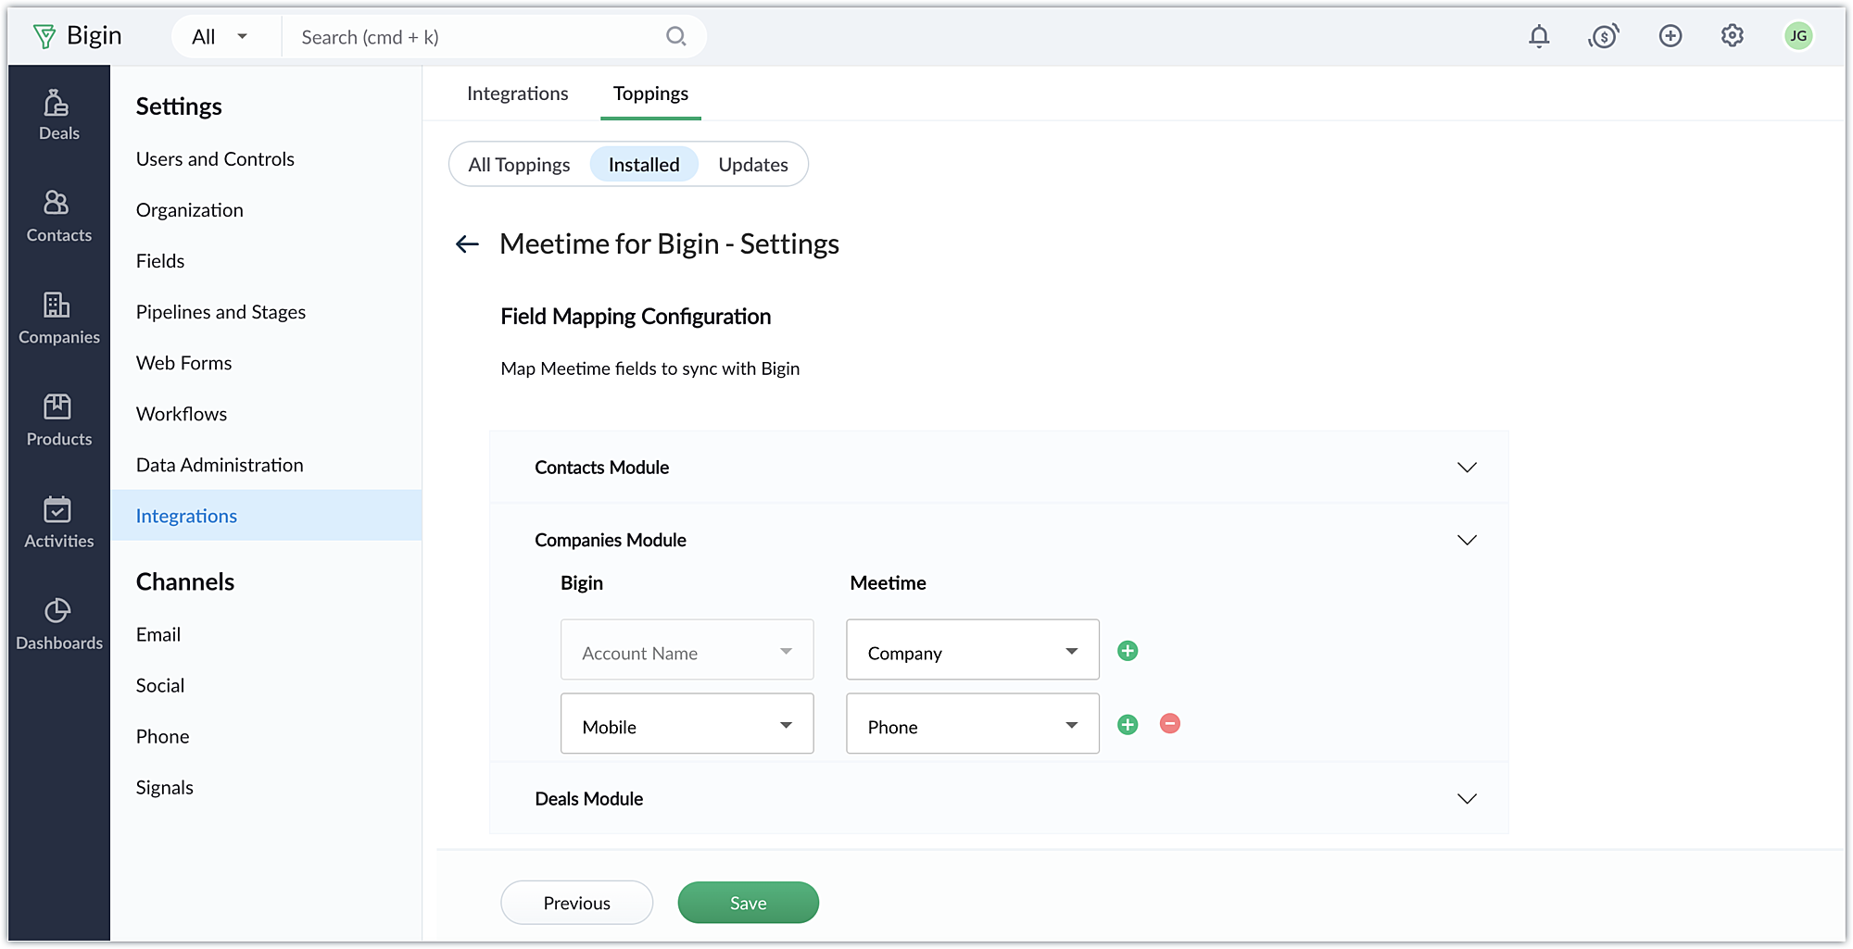Open Organization settings
Viewport: 1853px width, 949px height.
pos(190,210)
